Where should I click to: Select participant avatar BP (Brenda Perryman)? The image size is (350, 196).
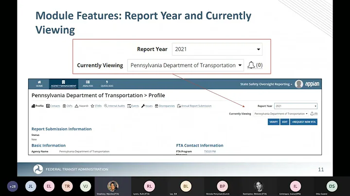point(222,186)
